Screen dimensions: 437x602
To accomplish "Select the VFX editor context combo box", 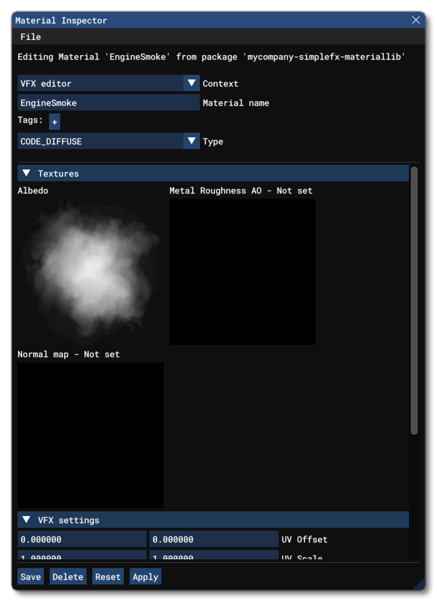I will coord(100,84).
